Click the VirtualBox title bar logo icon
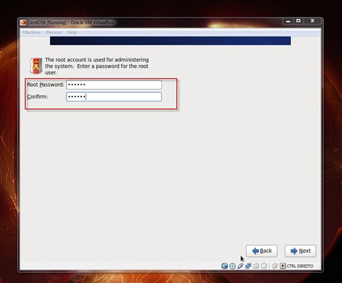The height and width of the screenshot is (283, 342). point(23,22)
